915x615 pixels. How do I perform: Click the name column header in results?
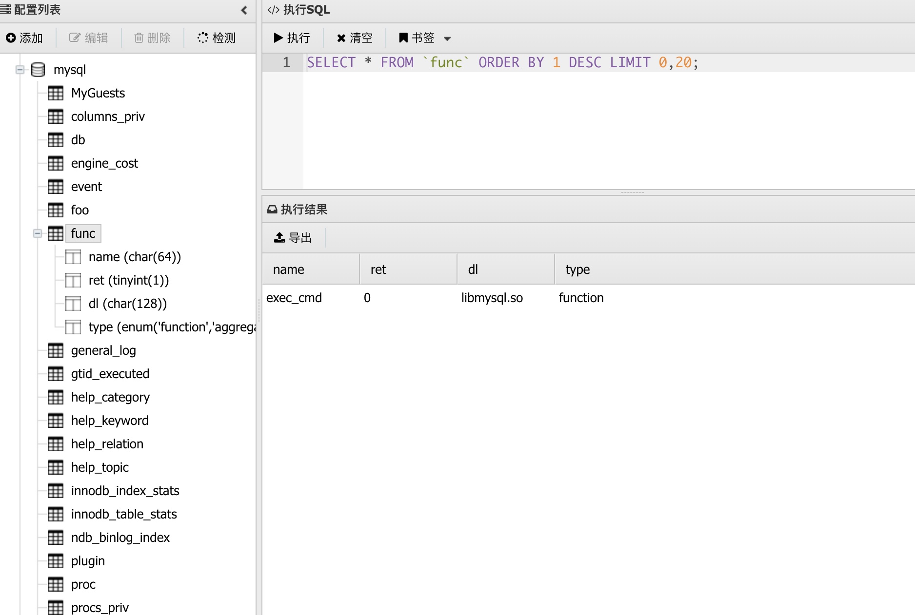point(311,269)
